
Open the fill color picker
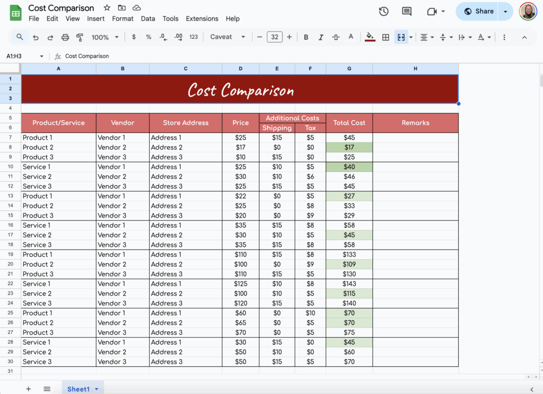[370, 38]
